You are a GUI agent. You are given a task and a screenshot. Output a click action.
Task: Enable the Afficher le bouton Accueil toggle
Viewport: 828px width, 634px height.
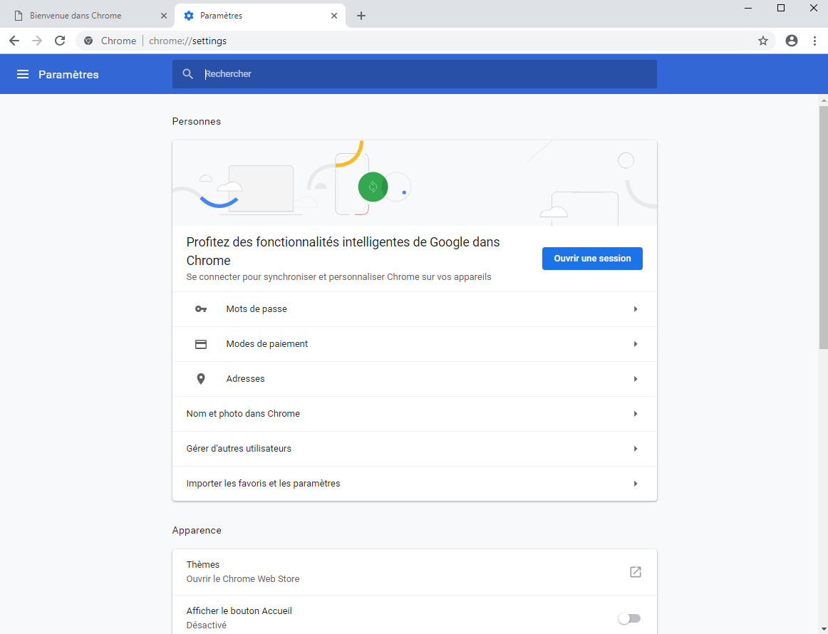(x=629, y=618)
